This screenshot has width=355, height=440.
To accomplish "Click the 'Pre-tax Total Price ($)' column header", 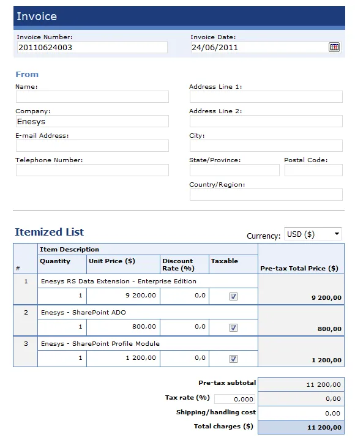I will 299,268.
